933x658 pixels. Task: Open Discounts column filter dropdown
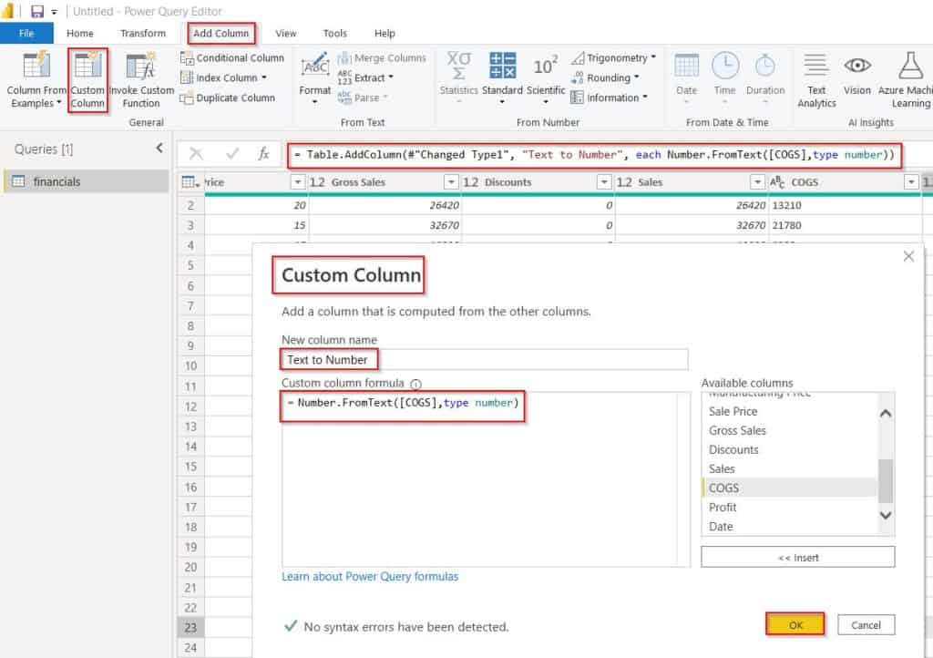click(x=604, y=182)
